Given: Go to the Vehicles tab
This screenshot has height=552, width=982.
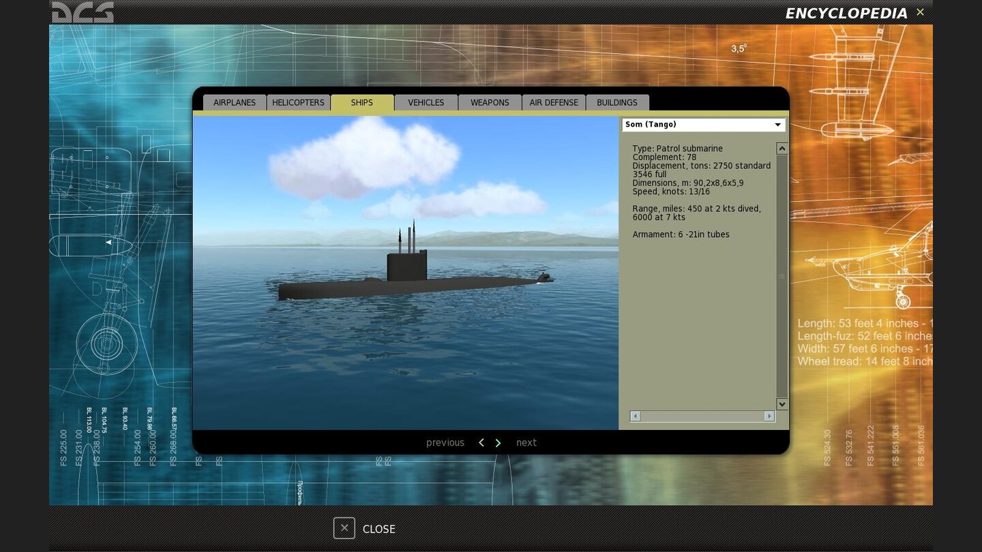Looking at the screenshot, I should click(426, 102).
